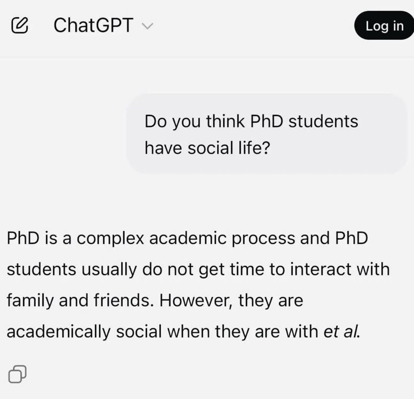Screen dimensions: 414x399
Task: Click "PhD students" inside the user bubble
Action: (304, 122)
